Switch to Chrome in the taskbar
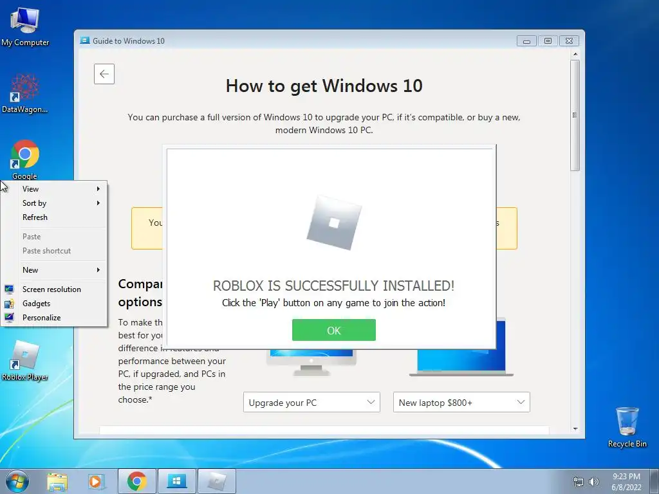 [x=136, y=481]
